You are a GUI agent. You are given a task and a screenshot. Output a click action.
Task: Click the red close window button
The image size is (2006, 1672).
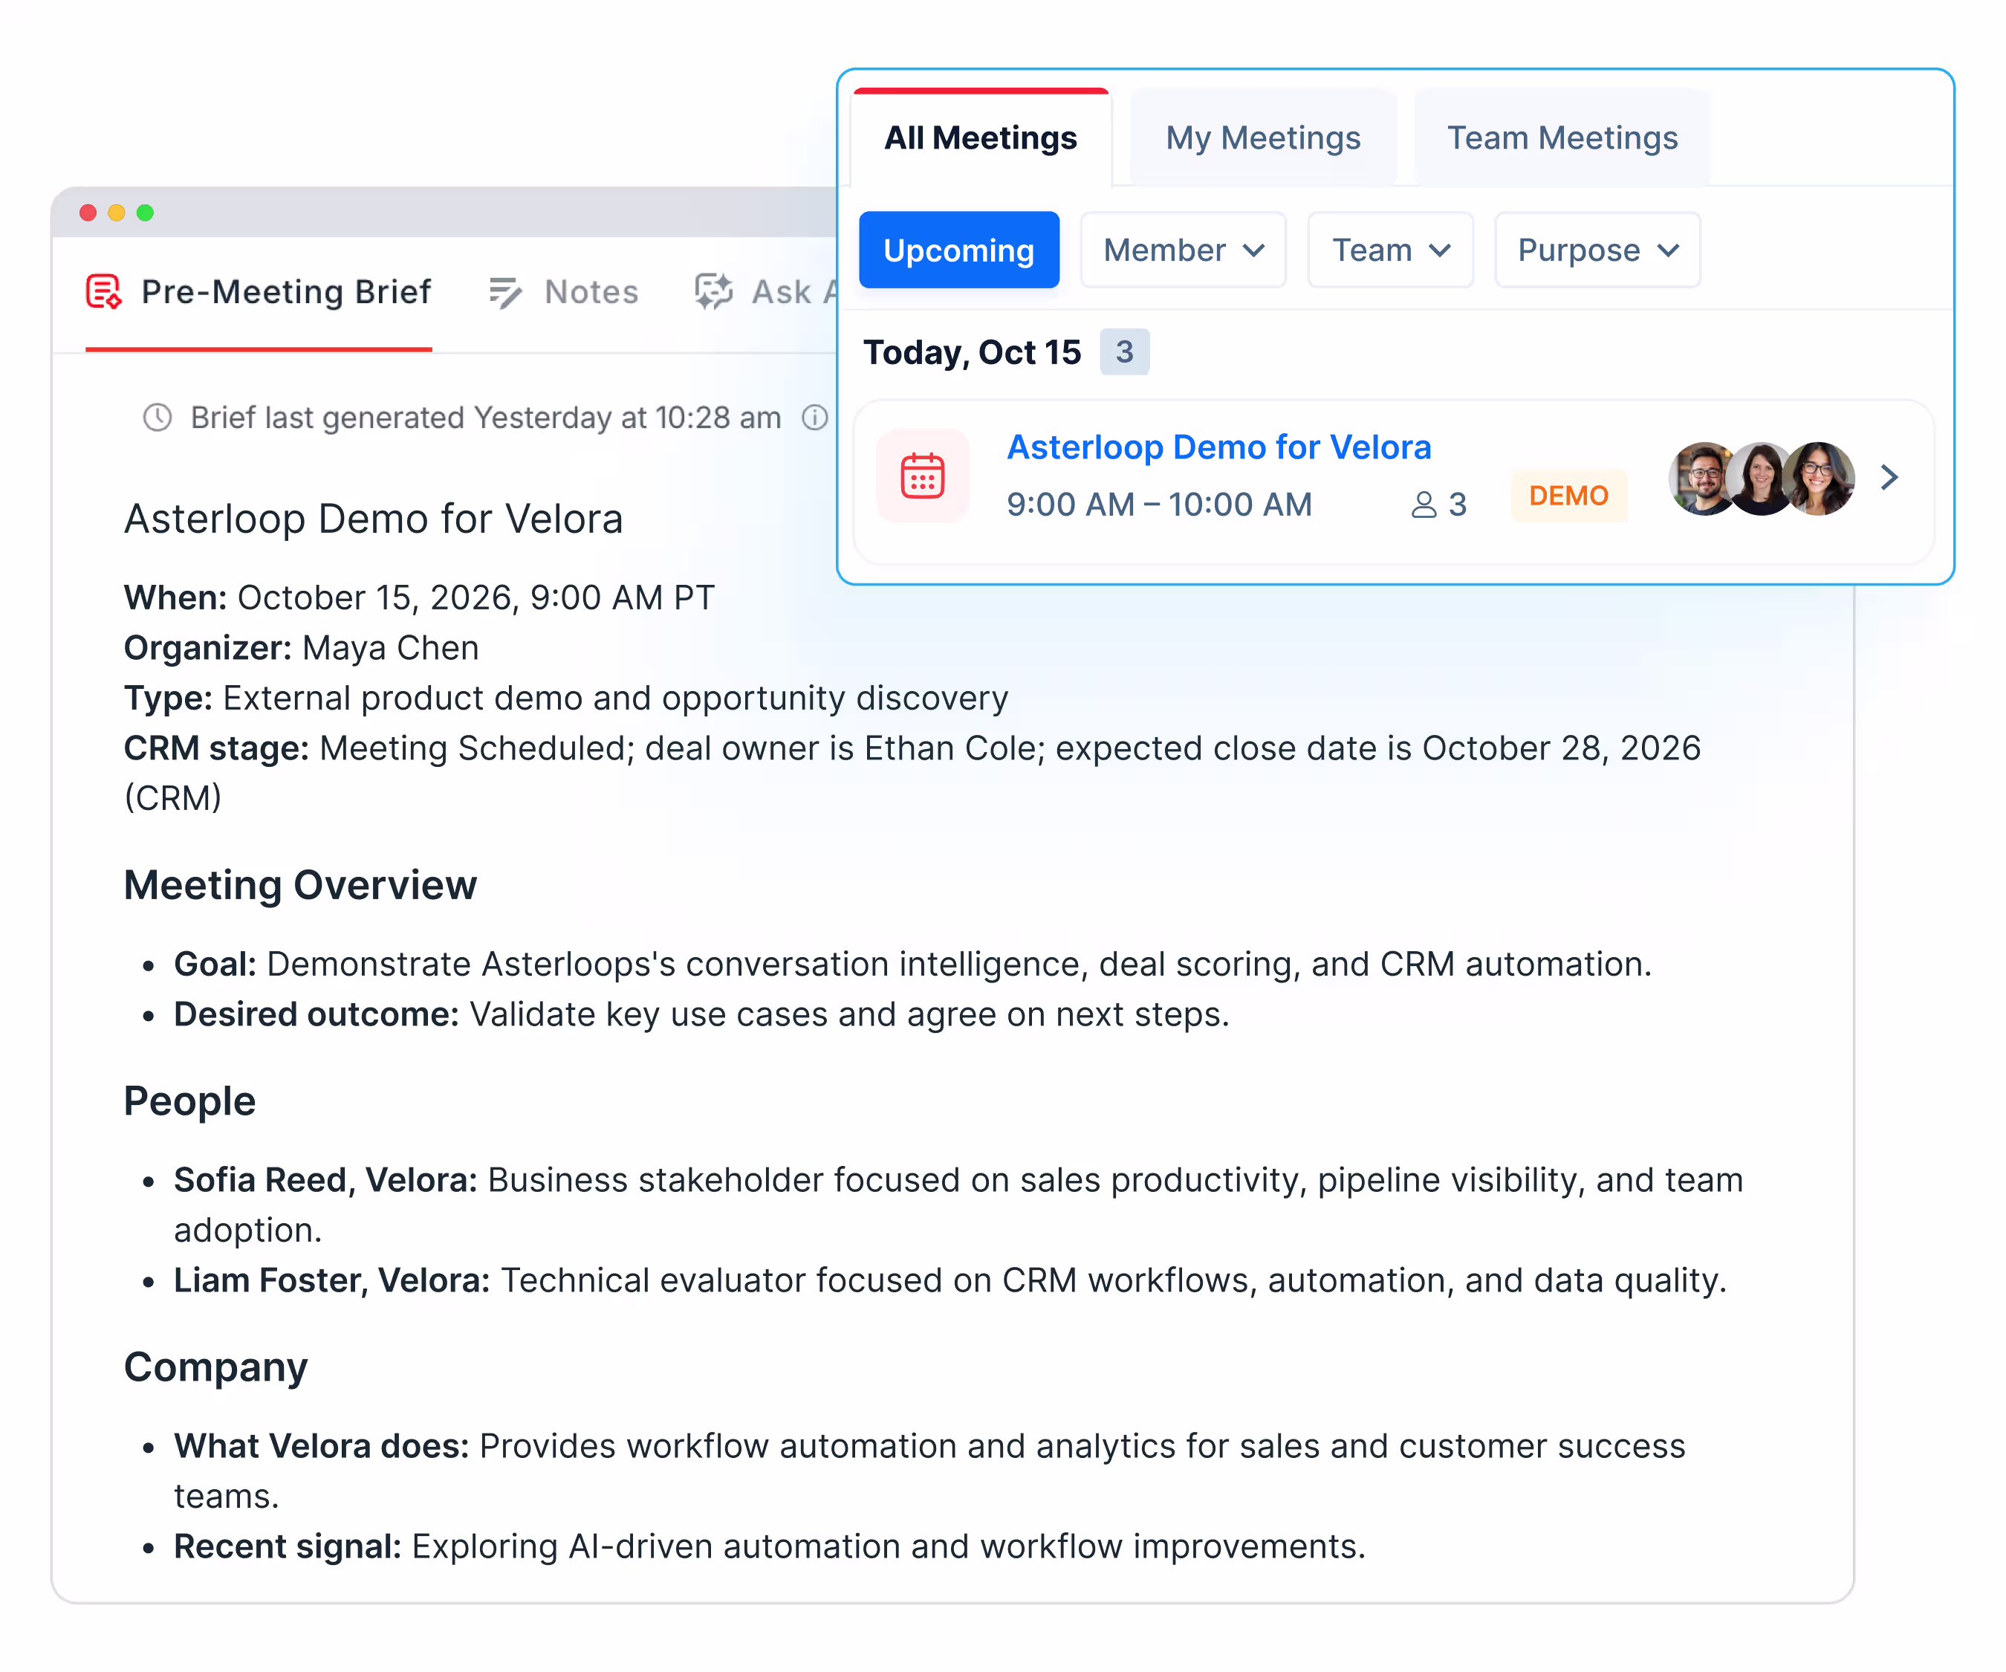point(88,212)
